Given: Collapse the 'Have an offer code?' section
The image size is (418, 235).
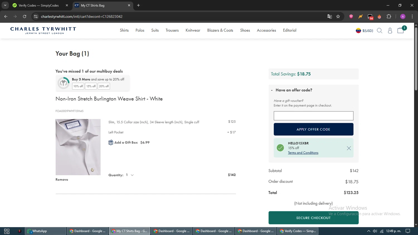Looking at the screenshot, I should point(291,90).
